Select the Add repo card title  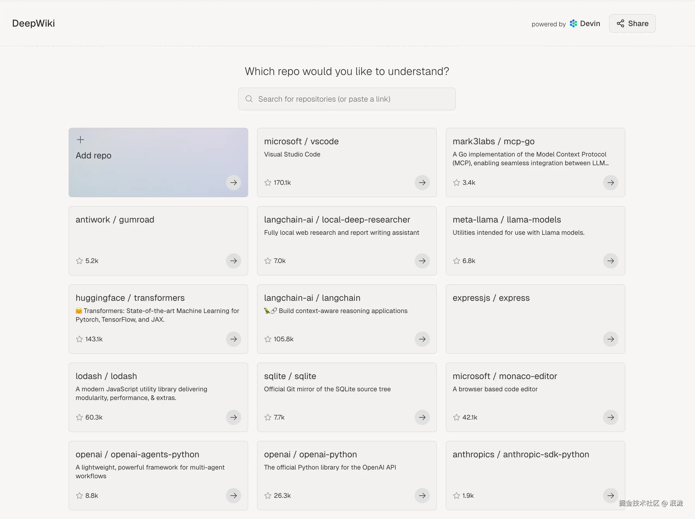[x=93, y=155]
